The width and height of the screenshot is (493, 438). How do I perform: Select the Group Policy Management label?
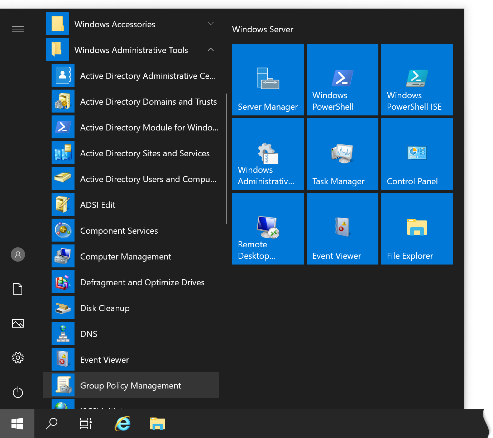click(130, 385)
